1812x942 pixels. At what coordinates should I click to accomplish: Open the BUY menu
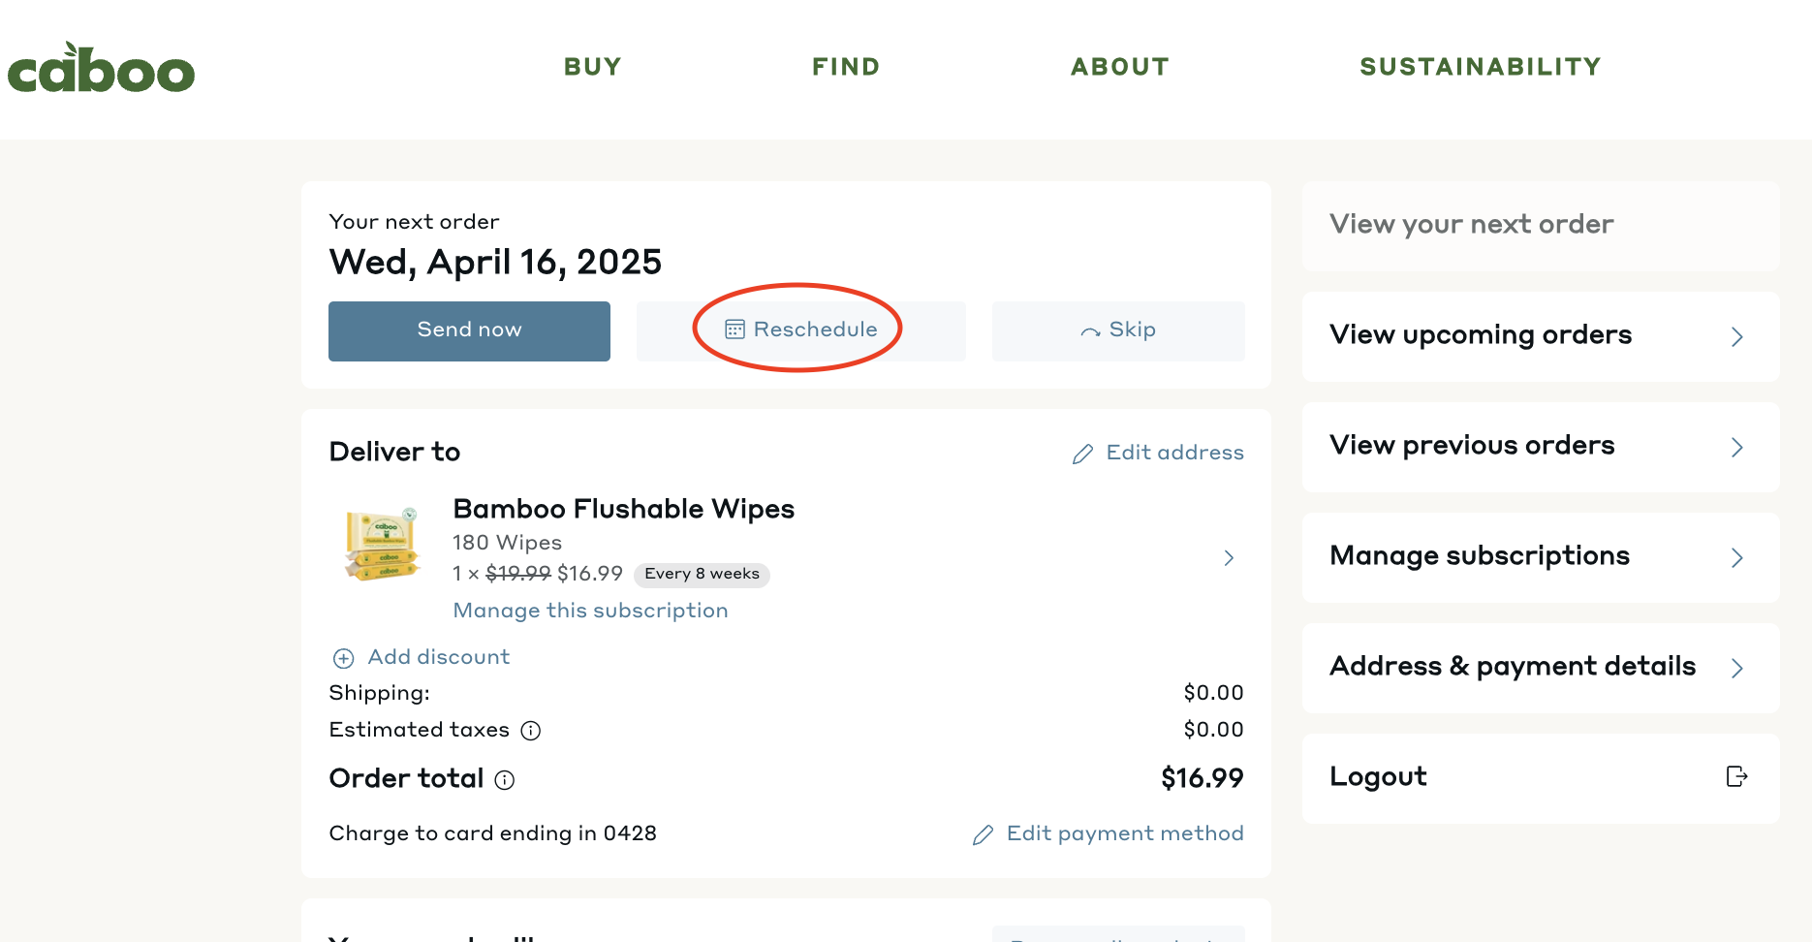click(593, 67)
